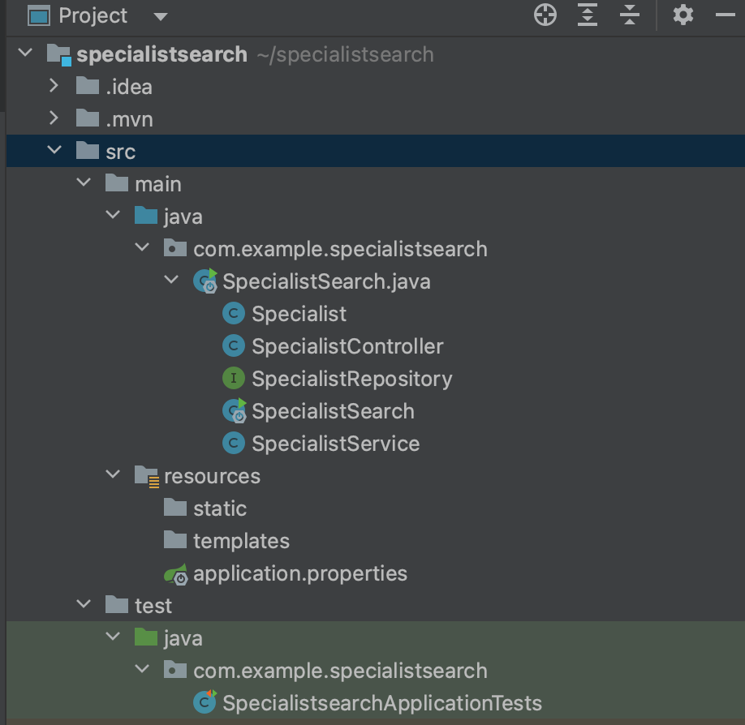
Task: Click the Select Opened File locate icon
Action: (x=545, y=15)
